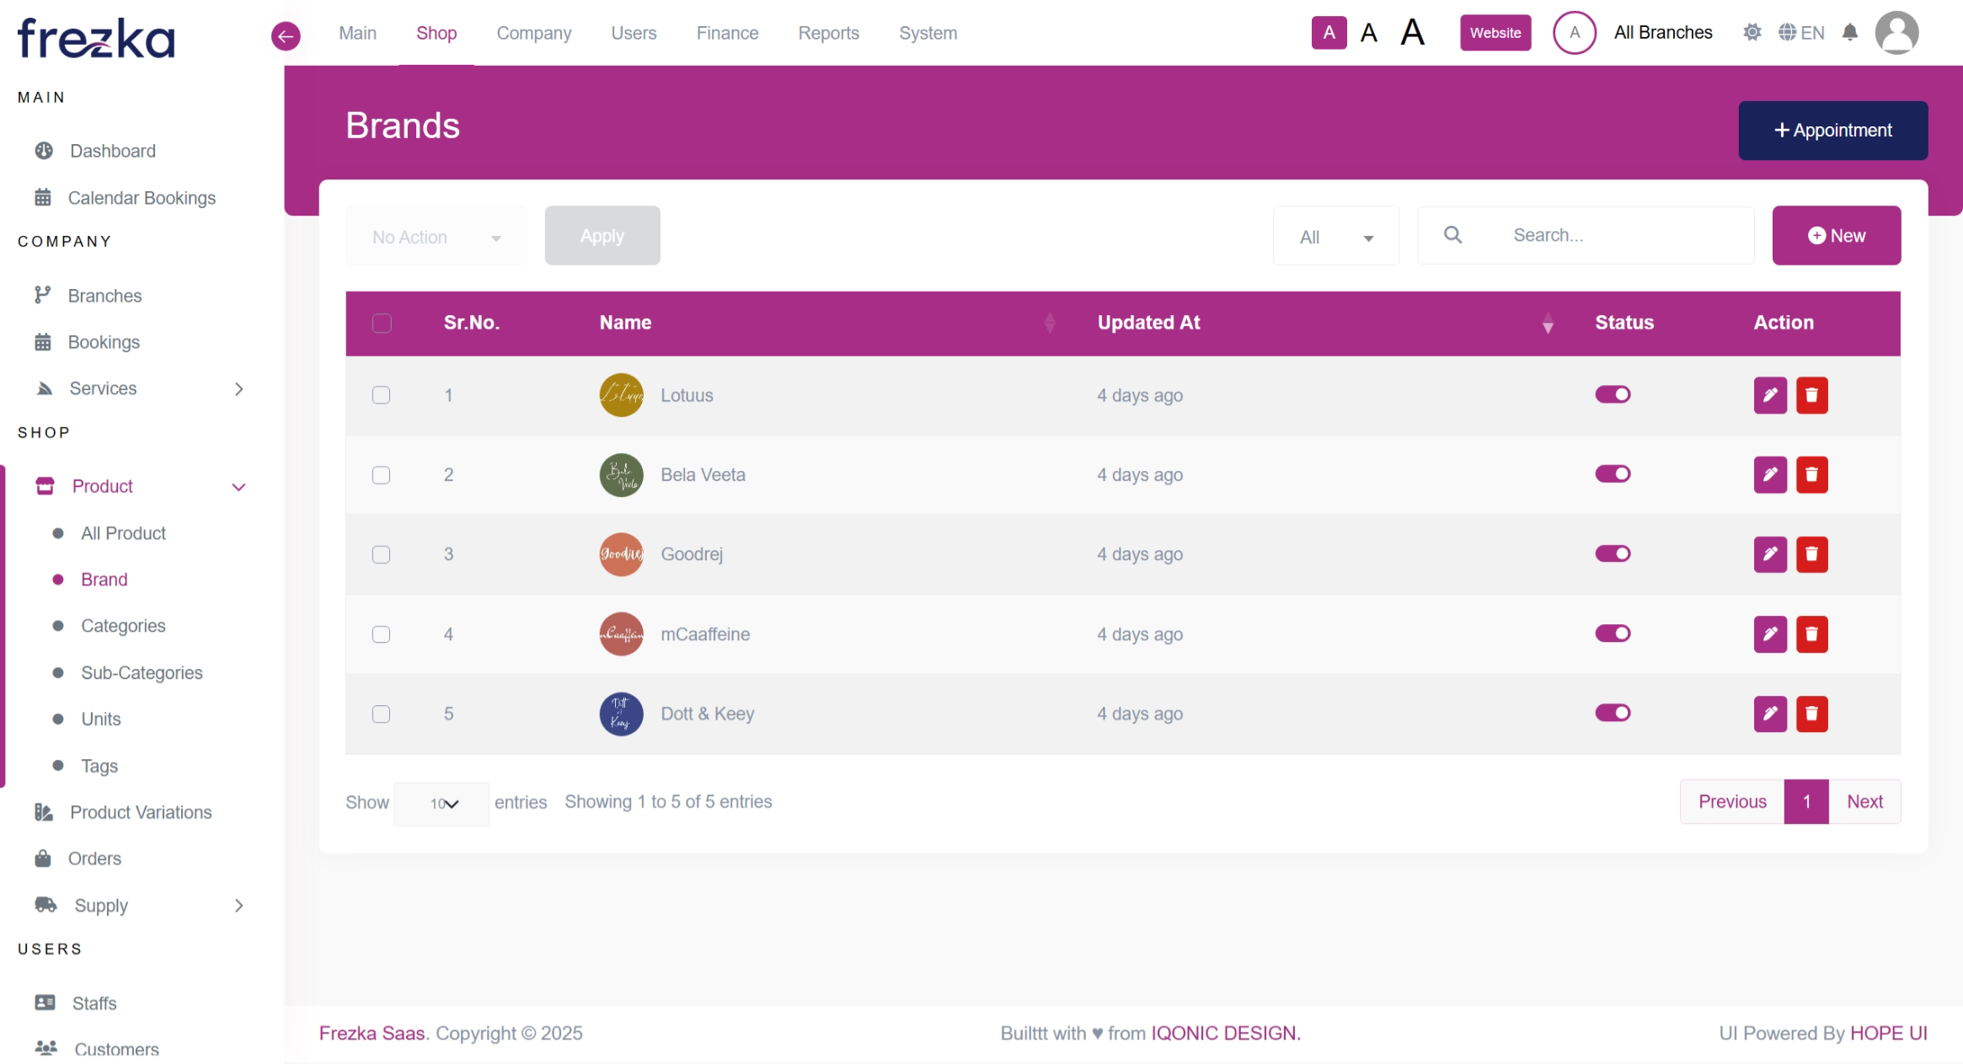Open the All status filter dropdown
The height and width of the screenshot is (1064, 1963).
click(x=1335, y=237)
